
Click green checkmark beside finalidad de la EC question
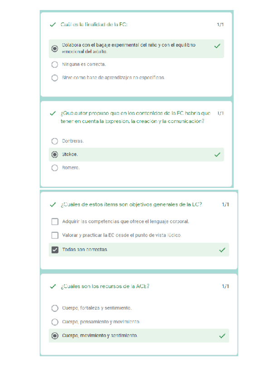coord(53,25)
